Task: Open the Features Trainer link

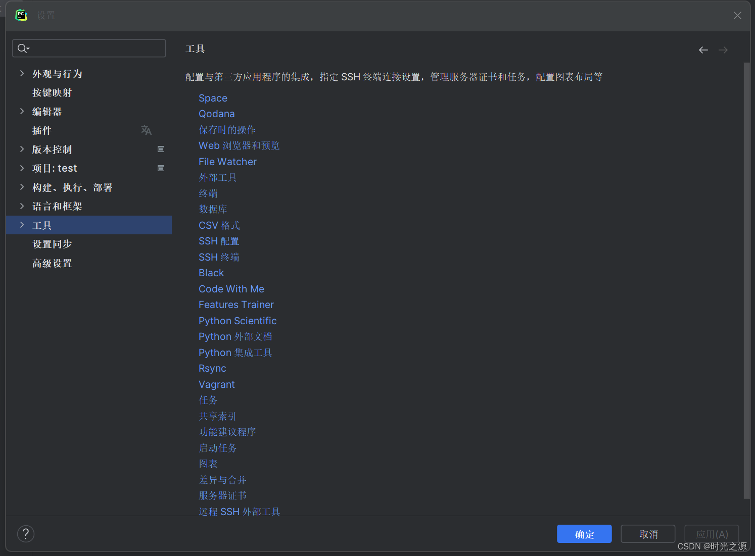Action: (x=236, y=305)
